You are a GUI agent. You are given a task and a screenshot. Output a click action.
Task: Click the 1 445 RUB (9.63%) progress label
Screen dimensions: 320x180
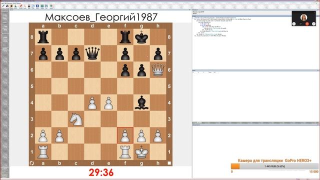tap(274, 166)
